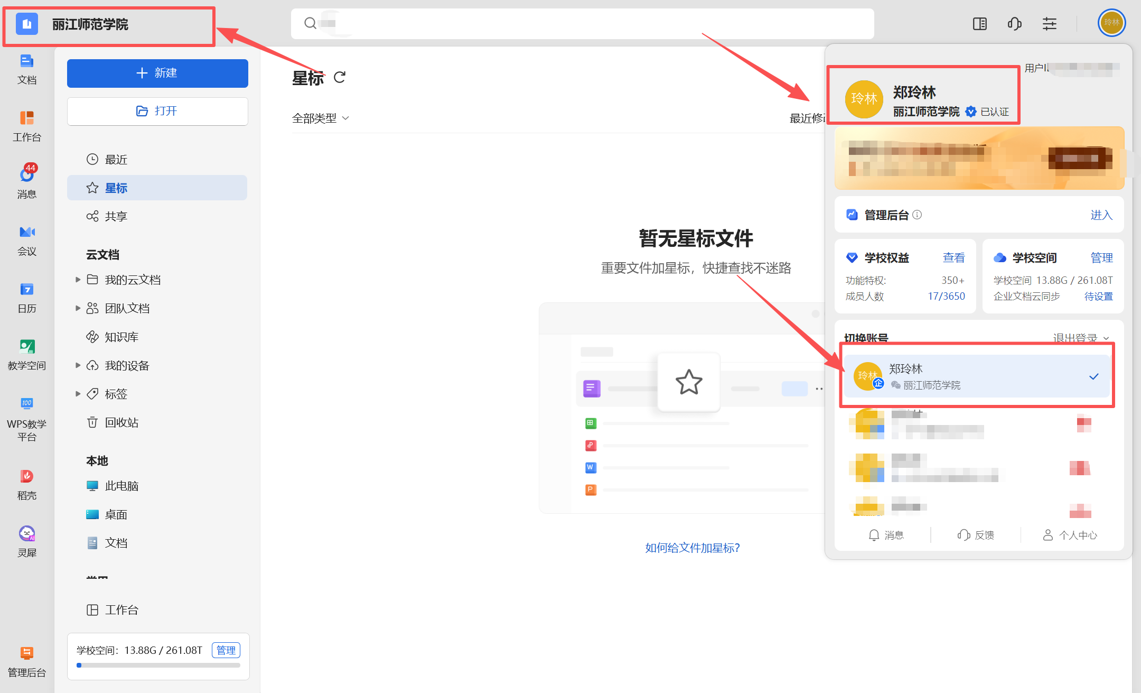Open the 退出登录 dropdown
Image resolution: width=1141 pixels, height=693 pixels.
1081,338
